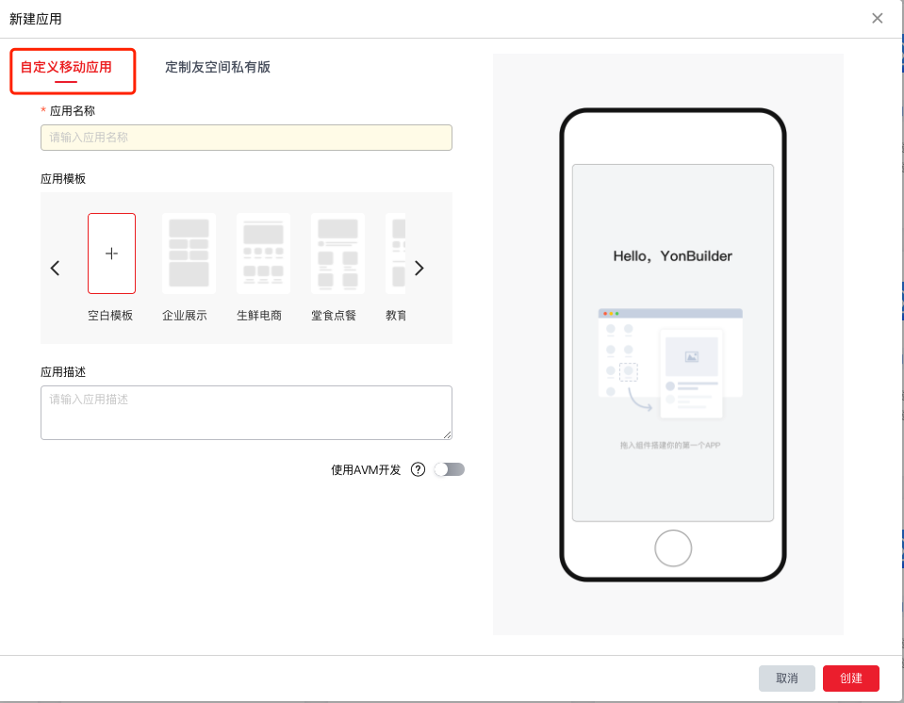The width and height of the screenshot is (904, 703).
Task: Focus the 应用描述 text area
Action: coord(246,413)
